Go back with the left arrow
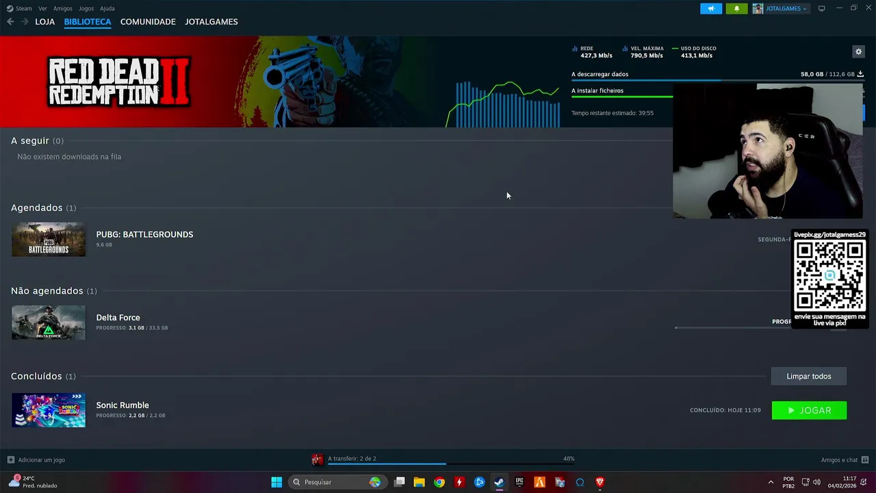This screenshot has height=493, width=876. 10,22
